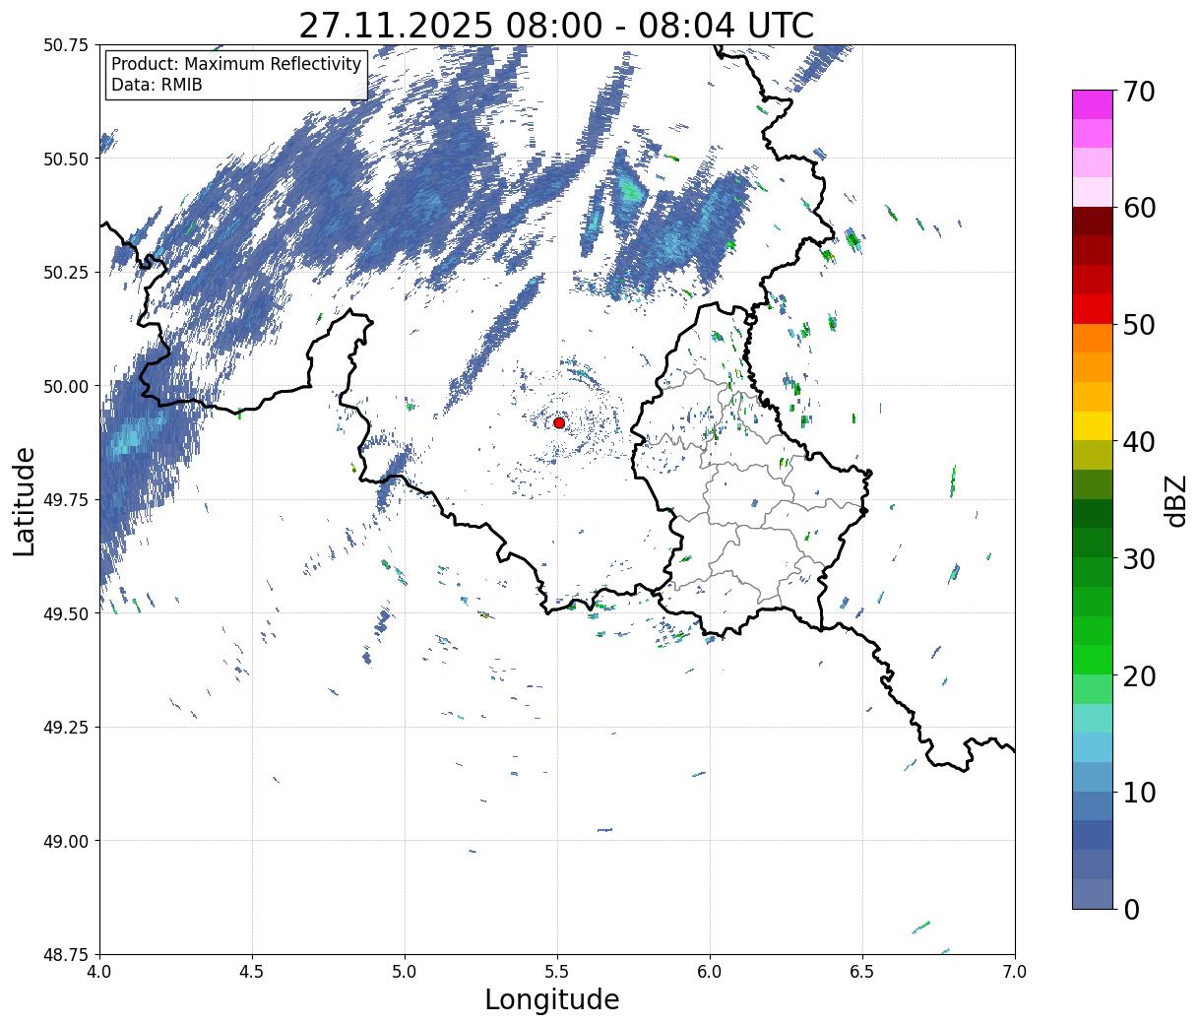The height and width of the screenshot is (1024, 1200).
Task: Click latitude tick label '48.75'
Action: tap(66, 955)
